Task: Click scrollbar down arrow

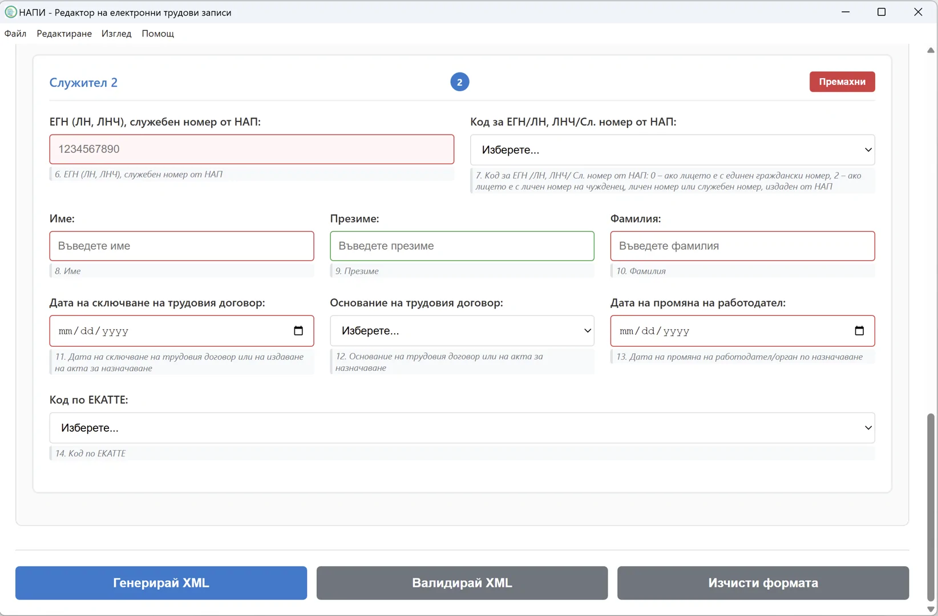Action: tap(931, 609)
